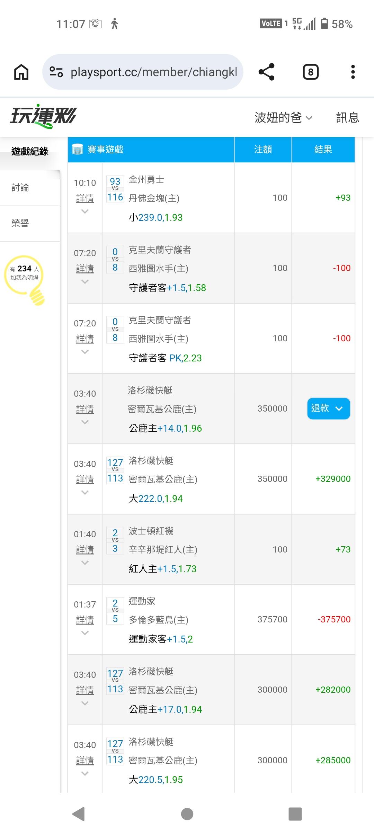
Task: Tap the share icon in toolbar
Action: click(266, 72)
